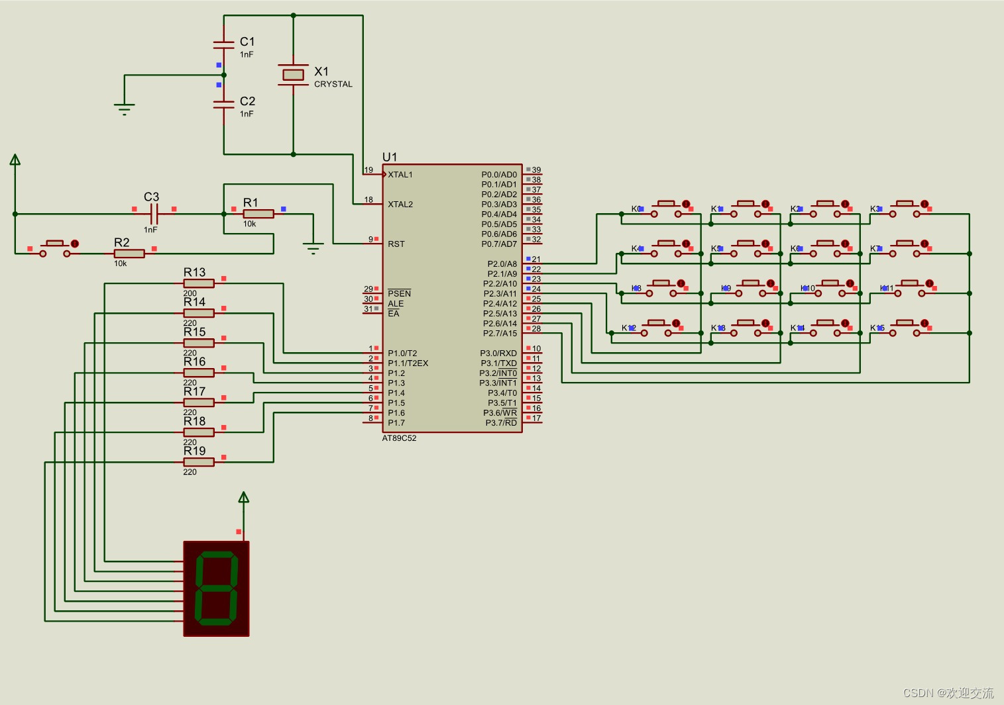Select resistor R14 symbol
Image resolution: width=1004 pixels, height=705 pixels.
198,313
